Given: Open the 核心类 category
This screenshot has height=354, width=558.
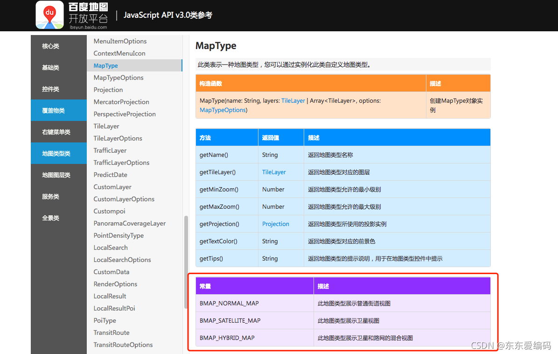Looking at the screenshot, I should click(x=59, y=46).
